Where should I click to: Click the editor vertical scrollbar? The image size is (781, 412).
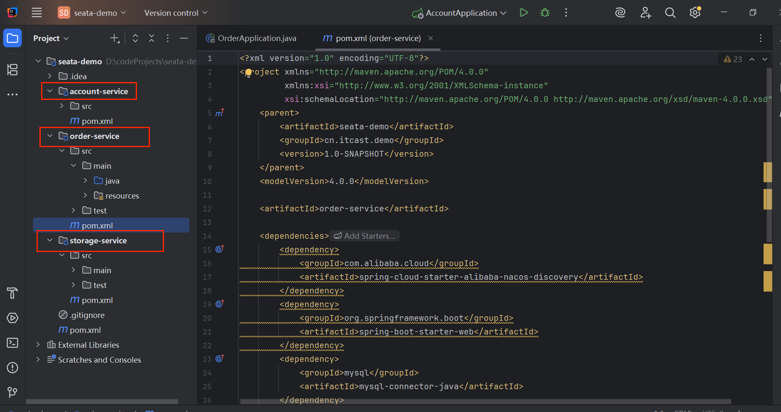pyautogui.click(x=769, y=154)
